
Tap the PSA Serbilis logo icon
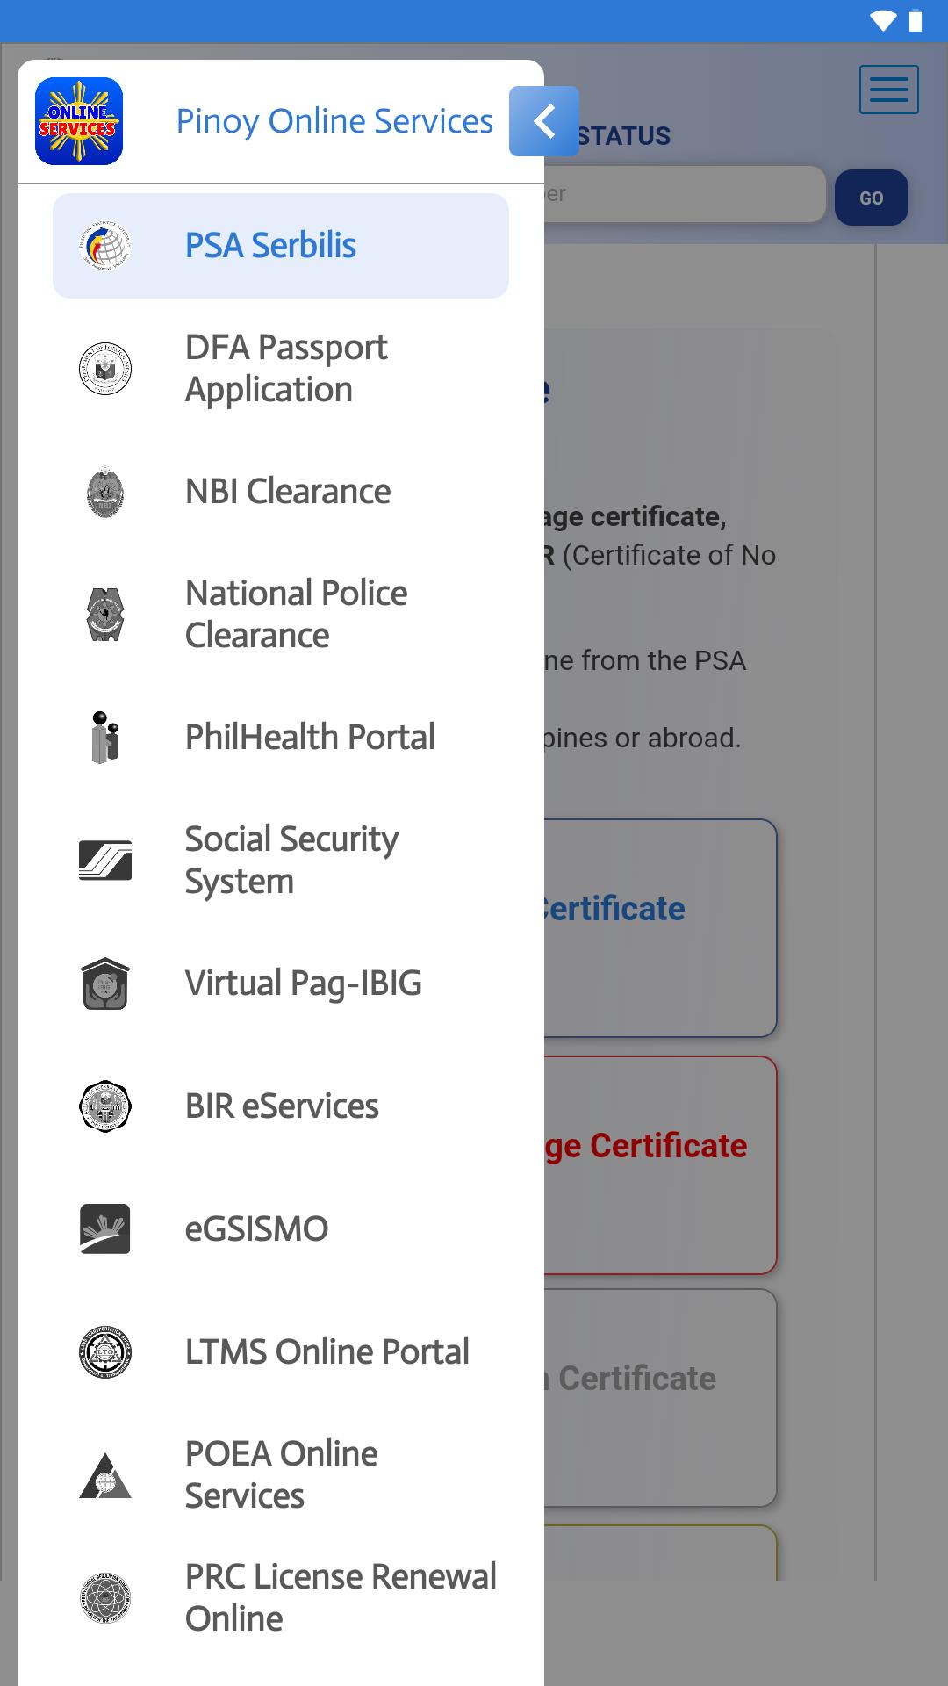point(105,246)
